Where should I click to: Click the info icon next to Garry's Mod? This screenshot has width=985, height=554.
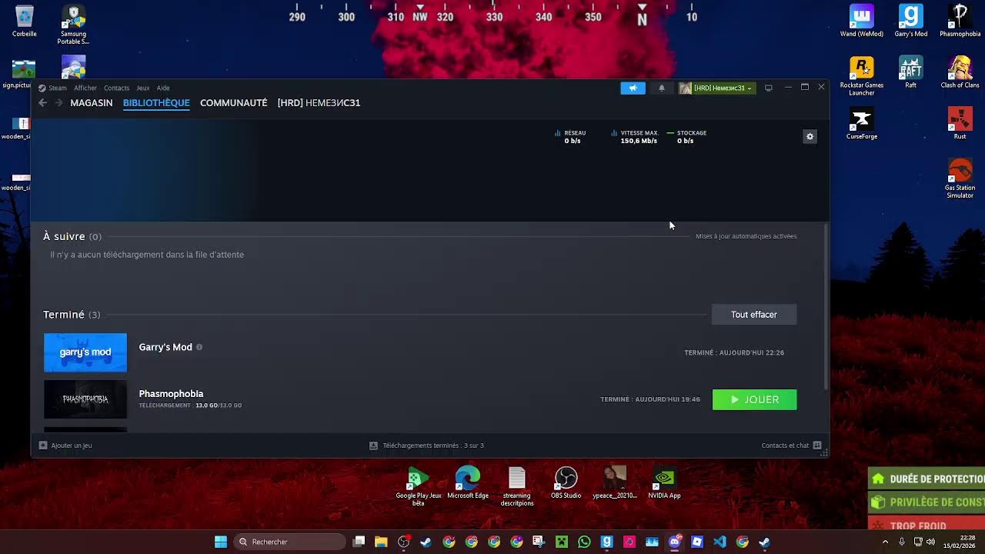point(199,347)
